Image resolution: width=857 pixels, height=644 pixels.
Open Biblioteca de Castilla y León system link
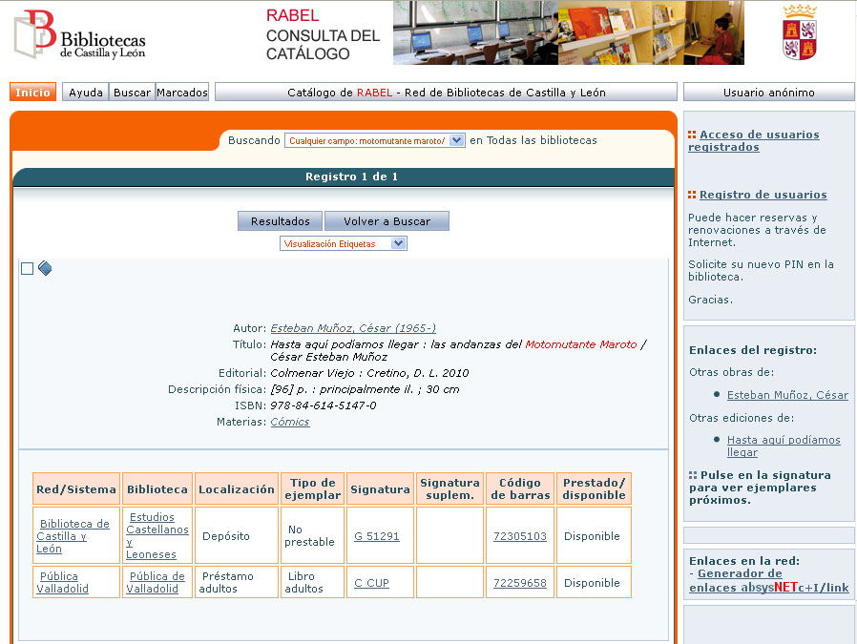pos(73,536)
